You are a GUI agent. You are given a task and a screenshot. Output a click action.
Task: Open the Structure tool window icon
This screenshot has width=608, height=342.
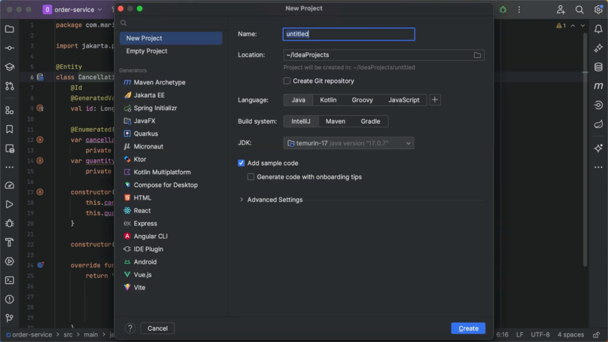pos(10,111)
